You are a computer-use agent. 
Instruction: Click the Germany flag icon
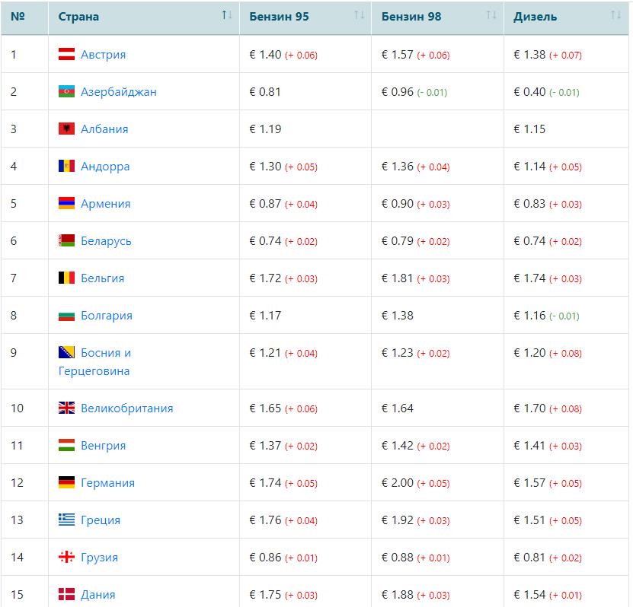click(66, 482)
